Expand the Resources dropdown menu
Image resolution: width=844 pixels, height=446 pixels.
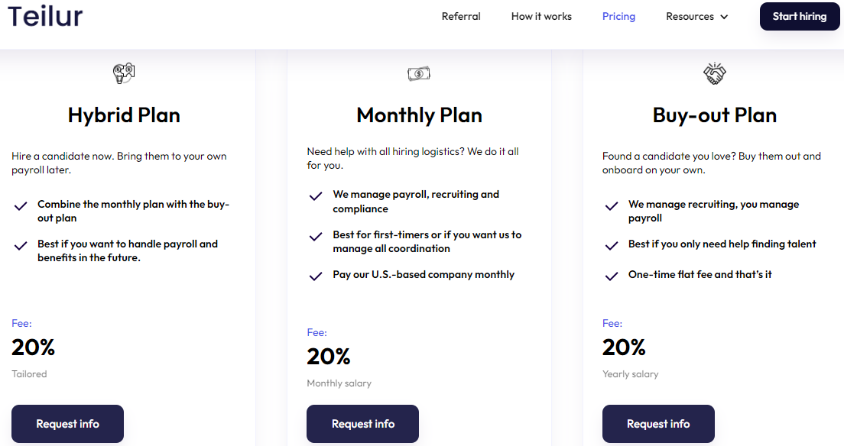coord(696,16)
